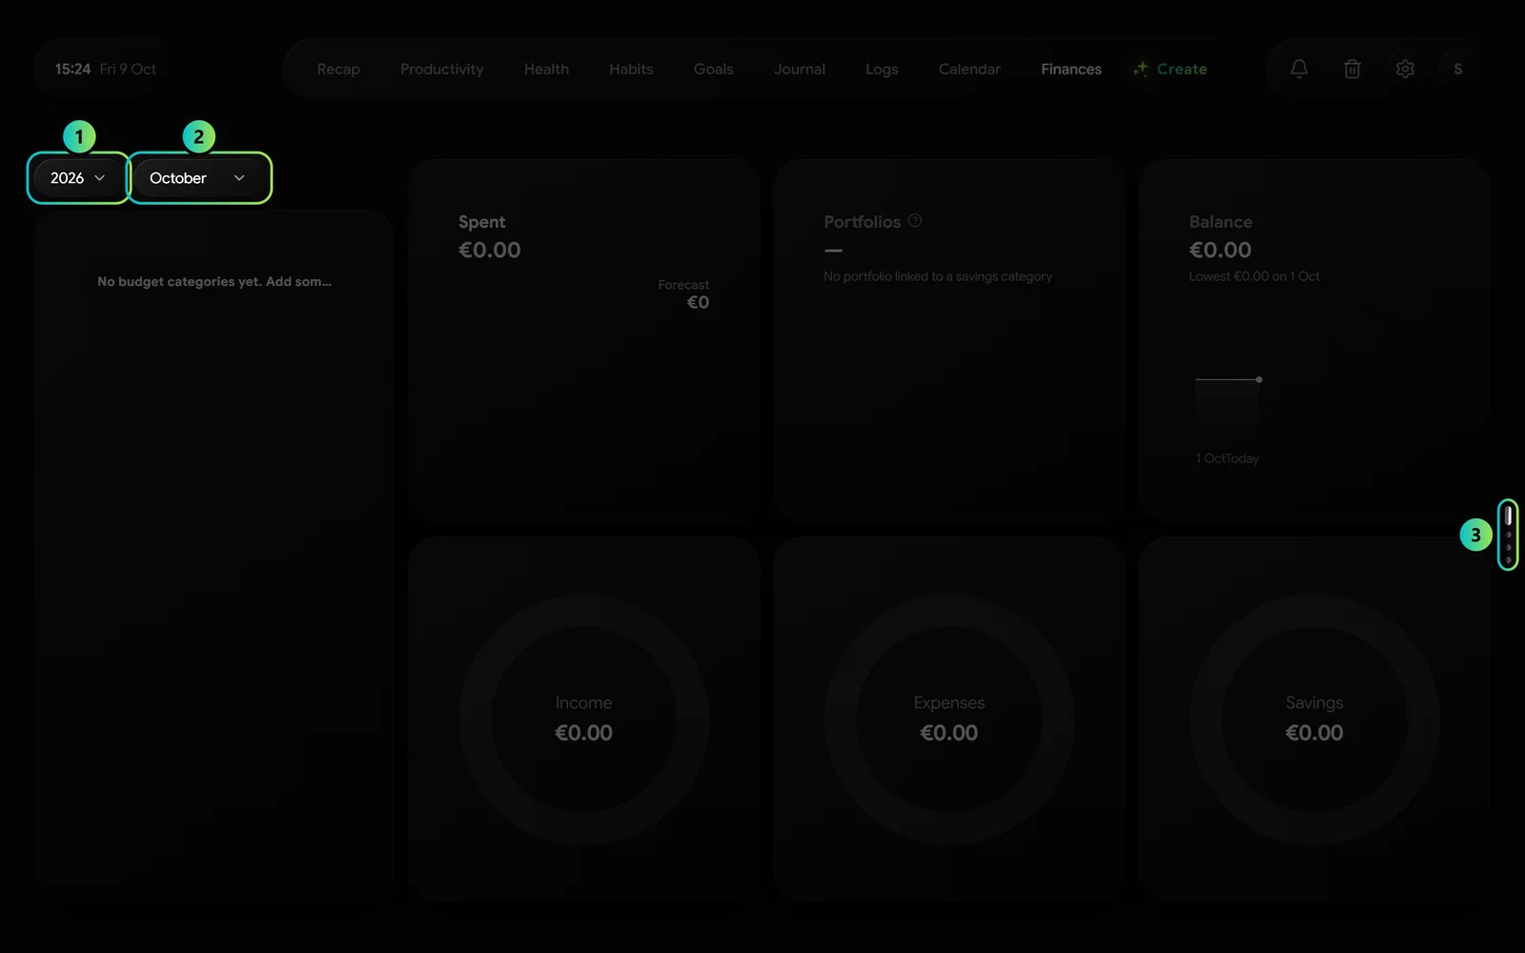Open the user avatar labeled S
This screenshot has height=953, width=1525.
coord(1457,69)
